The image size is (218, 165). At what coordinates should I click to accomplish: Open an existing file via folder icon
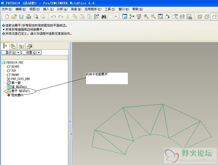(14, 17)
